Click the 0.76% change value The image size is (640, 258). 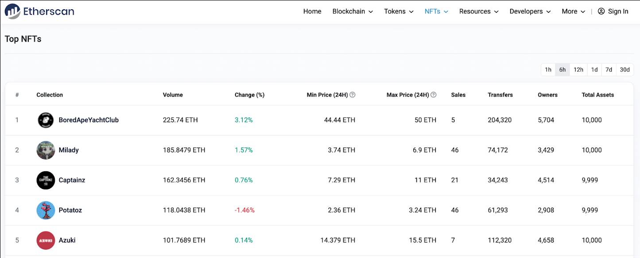click(x=244, y=180)
